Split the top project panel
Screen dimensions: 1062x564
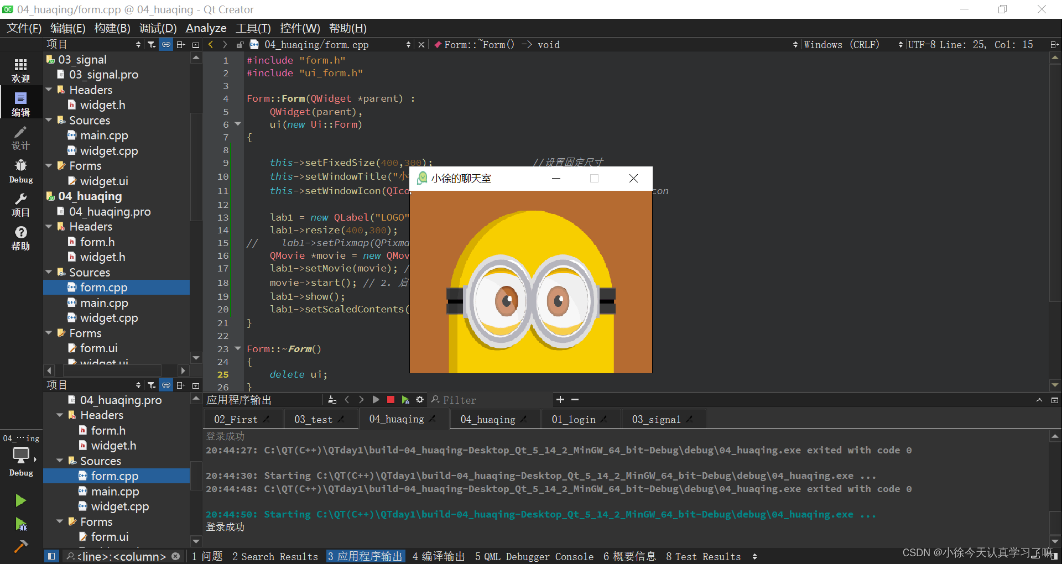[181, 44]
